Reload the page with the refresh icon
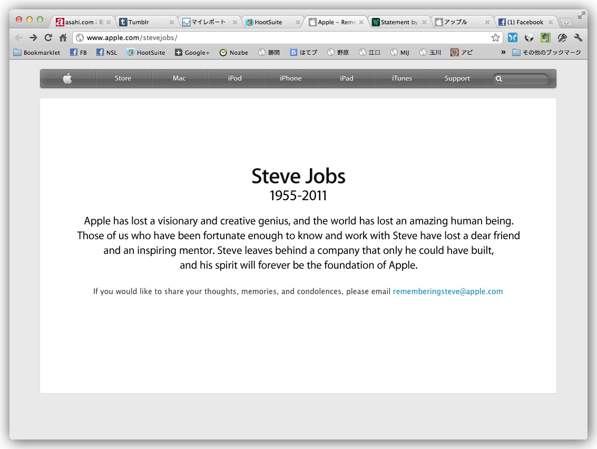This screenshot has height=449, width=597. pyautogui.click(x=48, y=37)
